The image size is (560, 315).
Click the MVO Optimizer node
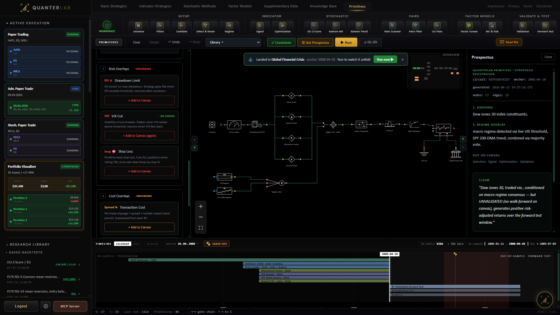[x=414, y=125]
